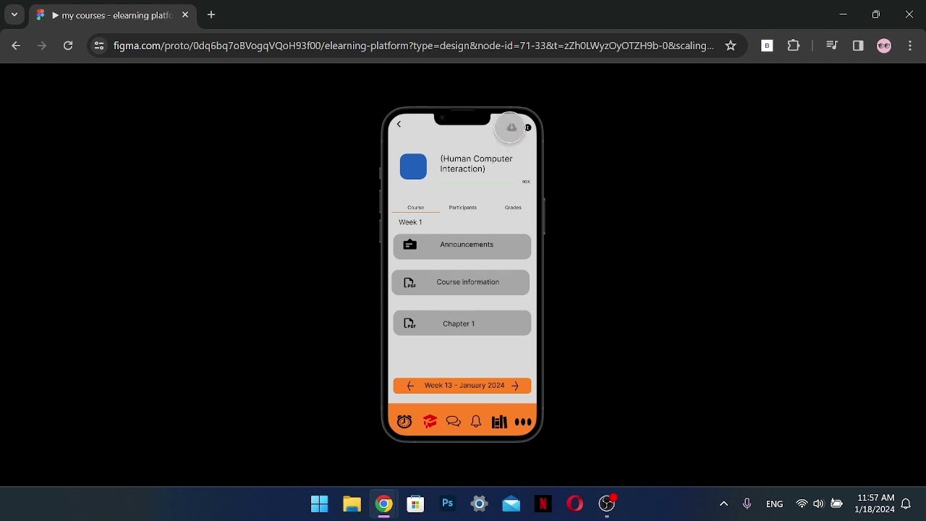Tap the PDF icon beside Course information

tap(409, 283)
